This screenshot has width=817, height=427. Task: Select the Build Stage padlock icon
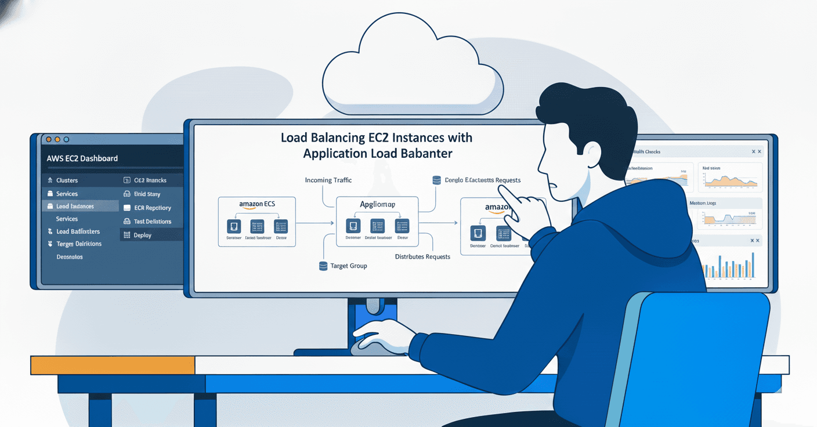point(126,194)
